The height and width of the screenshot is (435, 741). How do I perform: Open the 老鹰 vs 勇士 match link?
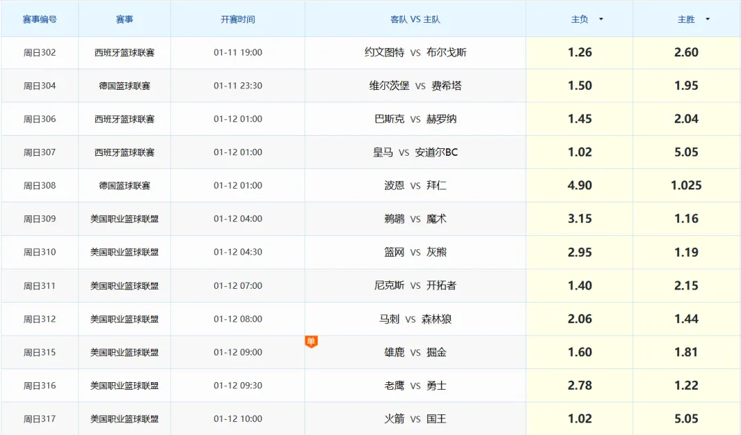[x=415, y=386]
